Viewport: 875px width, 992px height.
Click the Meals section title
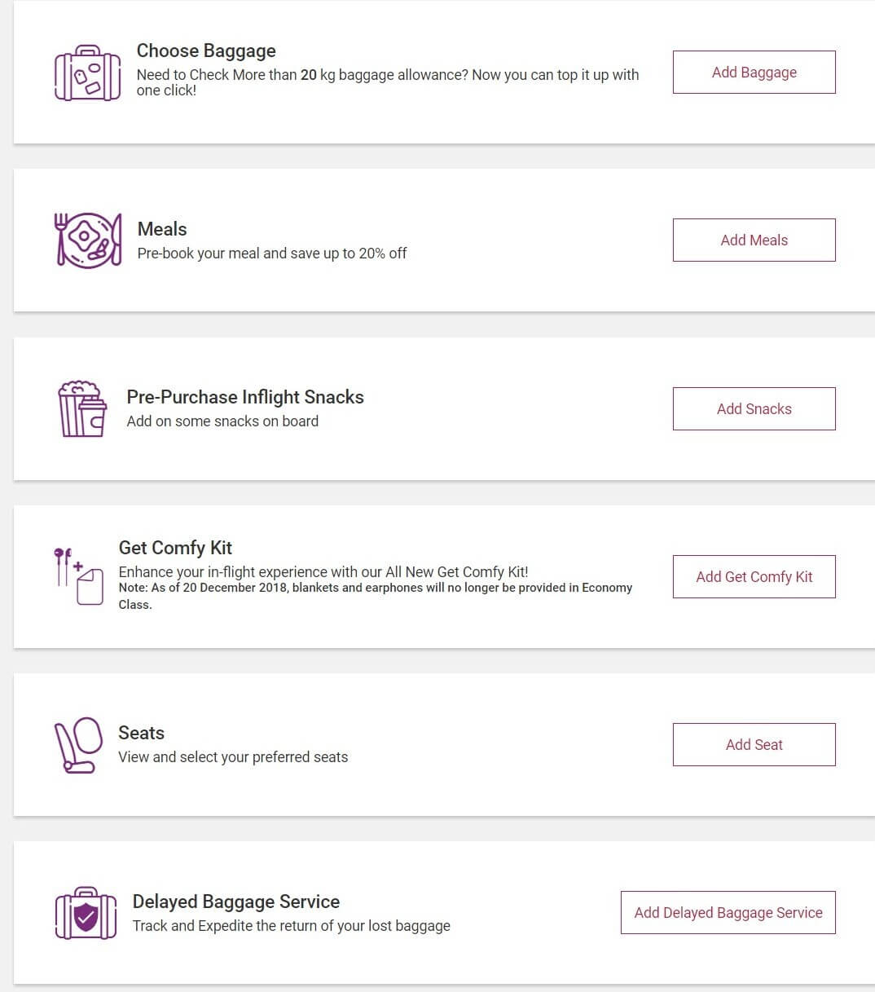162,229
